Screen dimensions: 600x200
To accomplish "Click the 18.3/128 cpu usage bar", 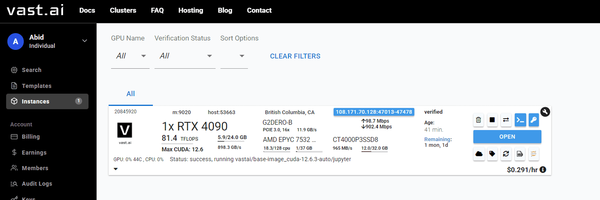I will point(277,148).
